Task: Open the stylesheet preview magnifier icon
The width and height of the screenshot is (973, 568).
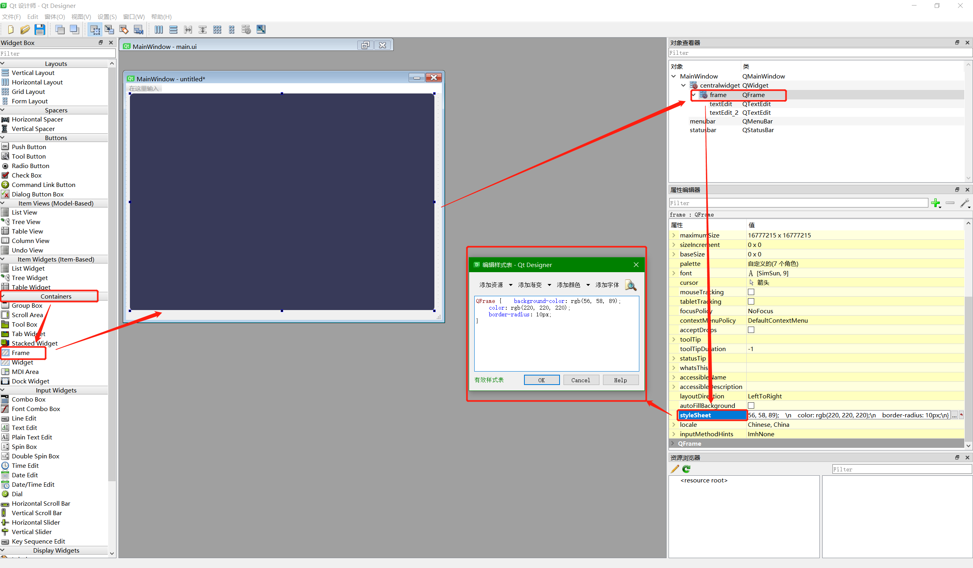Action: coord(630,285)
